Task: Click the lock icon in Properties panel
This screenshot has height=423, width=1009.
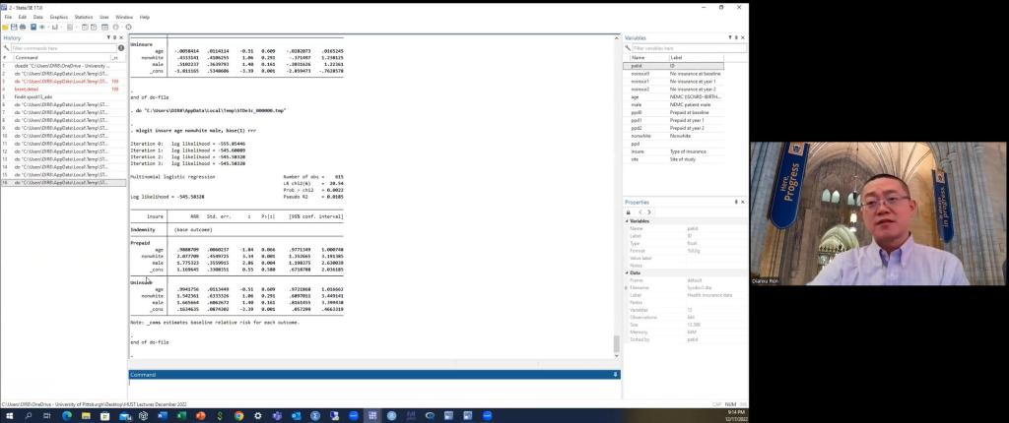Action: pos(629,211)
